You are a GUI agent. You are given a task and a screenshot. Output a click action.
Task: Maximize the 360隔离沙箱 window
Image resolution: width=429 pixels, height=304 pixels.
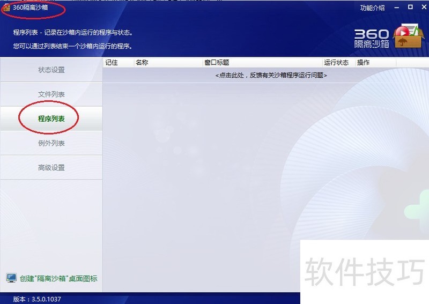click(x=410, y=8)
